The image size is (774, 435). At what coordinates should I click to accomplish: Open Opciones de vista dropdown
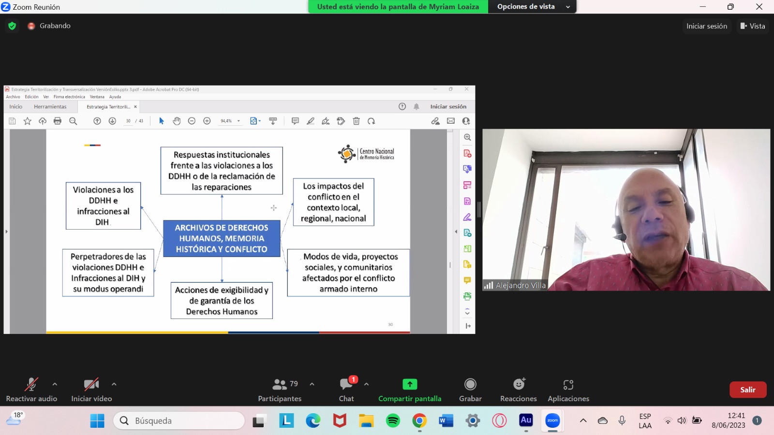point(533,7)
